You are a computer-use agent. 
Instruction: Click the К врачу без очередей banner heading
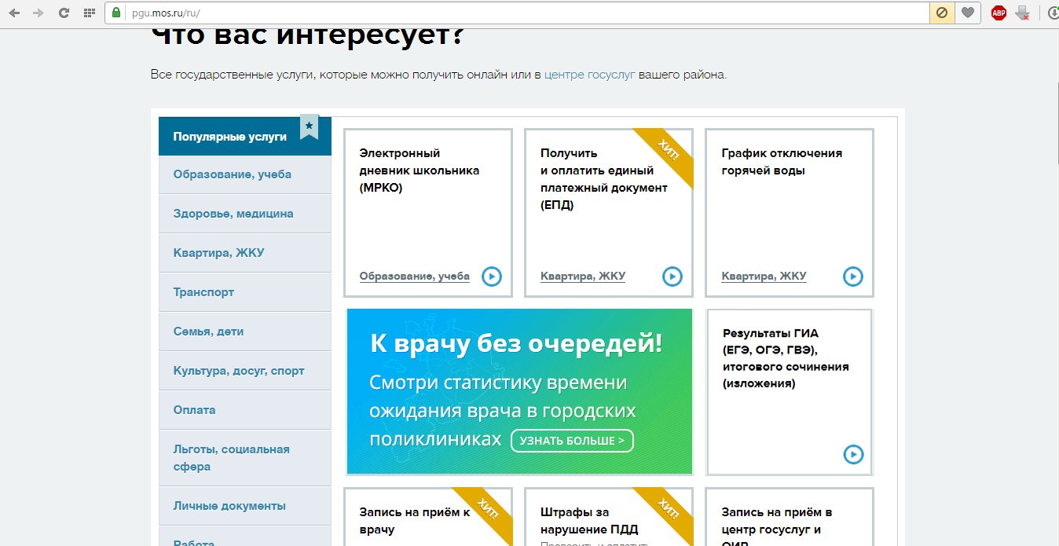(515, 343)
